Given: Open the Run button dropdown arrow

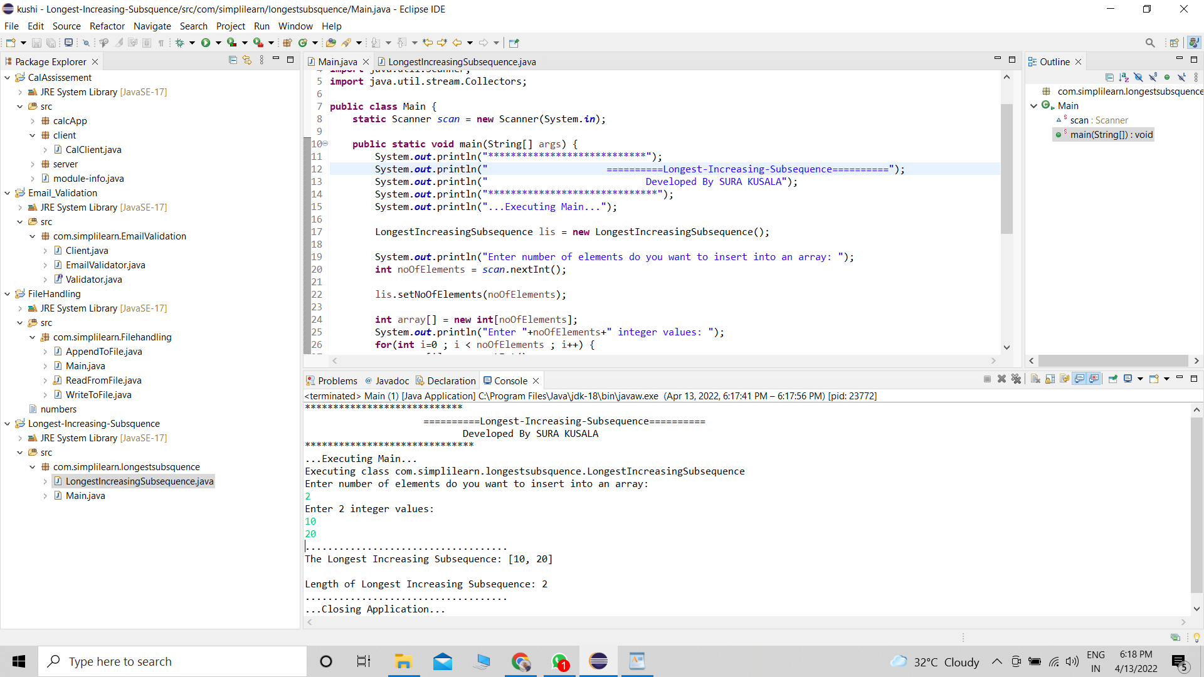Looking at the screenshot, I should [x=218, y=42].
